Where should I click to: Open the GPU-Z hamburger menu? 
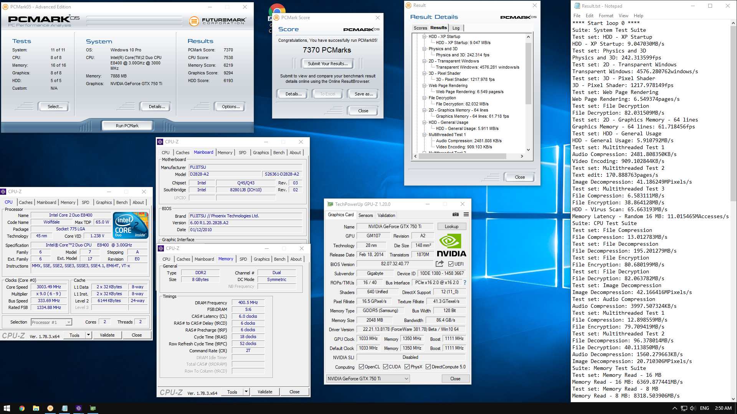click(x=466, y=215)
